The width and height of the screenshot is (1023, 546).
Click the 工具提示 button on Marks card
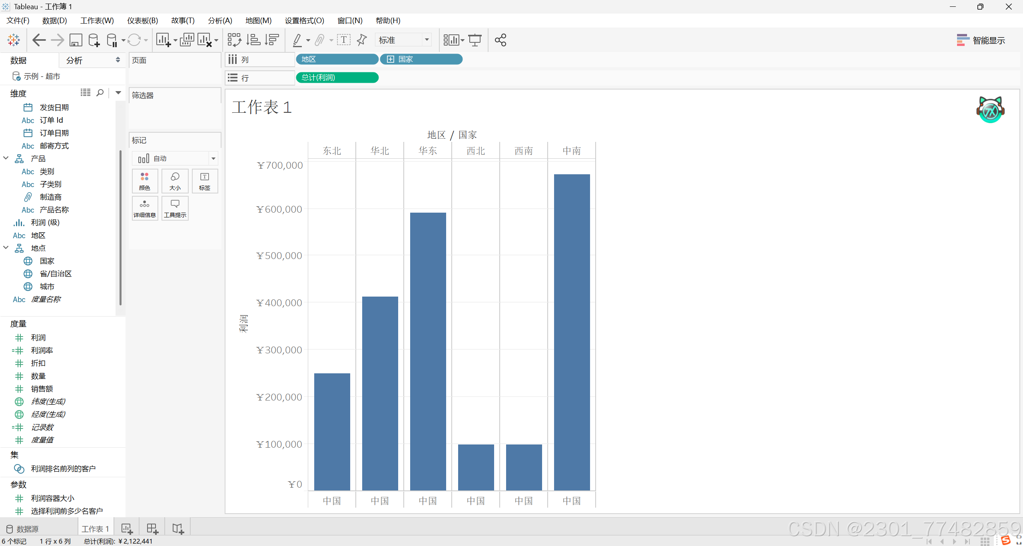point(175,208)
